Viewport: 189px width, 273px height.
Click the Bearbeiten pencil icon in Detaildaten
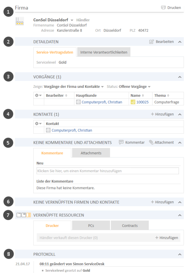tap(151, 42)
